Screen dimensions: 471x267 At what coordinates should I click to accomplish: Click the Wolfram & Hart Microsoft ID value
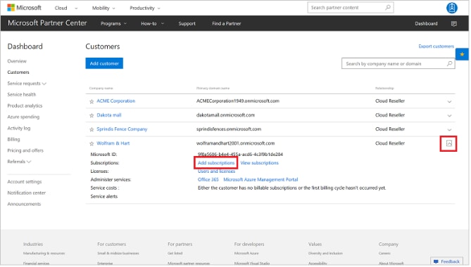(x=241, y=155)
